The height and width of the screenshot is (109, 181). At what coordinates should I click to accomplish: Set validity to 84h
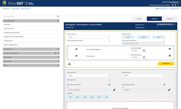[x=107, y=97]
